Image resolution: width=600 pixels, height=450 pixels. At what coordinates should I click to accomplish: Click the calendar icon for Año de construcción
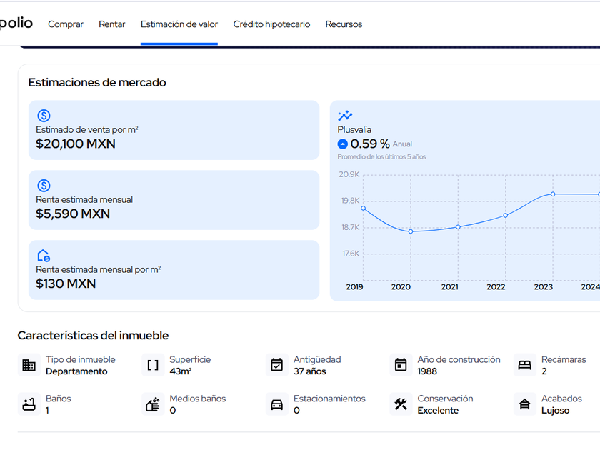[x=401, y=365]
